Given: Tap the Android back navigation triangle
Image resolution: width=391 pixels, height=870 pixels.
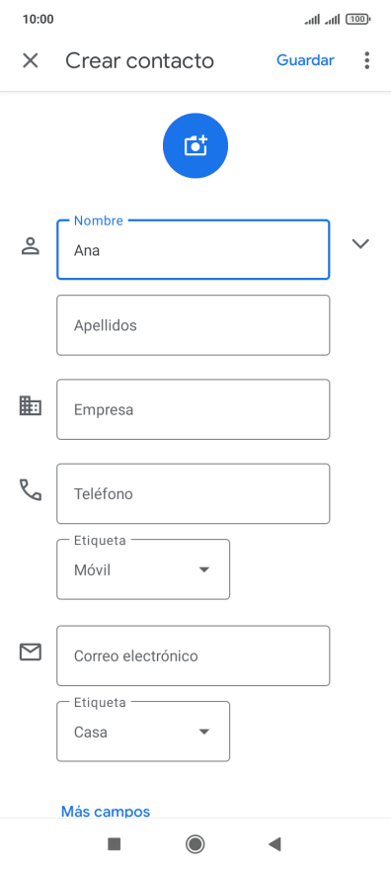Looking at the screenshot, I should pos(274,844).
